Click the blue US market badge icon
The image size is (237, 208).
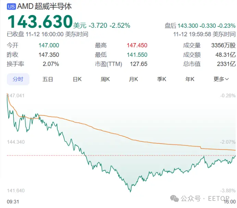[11, 6]
